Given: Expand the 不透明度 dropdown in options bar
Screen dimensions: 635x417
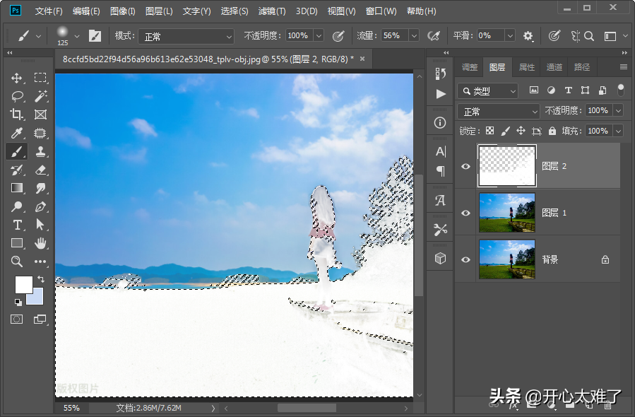Looking at the screenshot, I should point(319,35).
